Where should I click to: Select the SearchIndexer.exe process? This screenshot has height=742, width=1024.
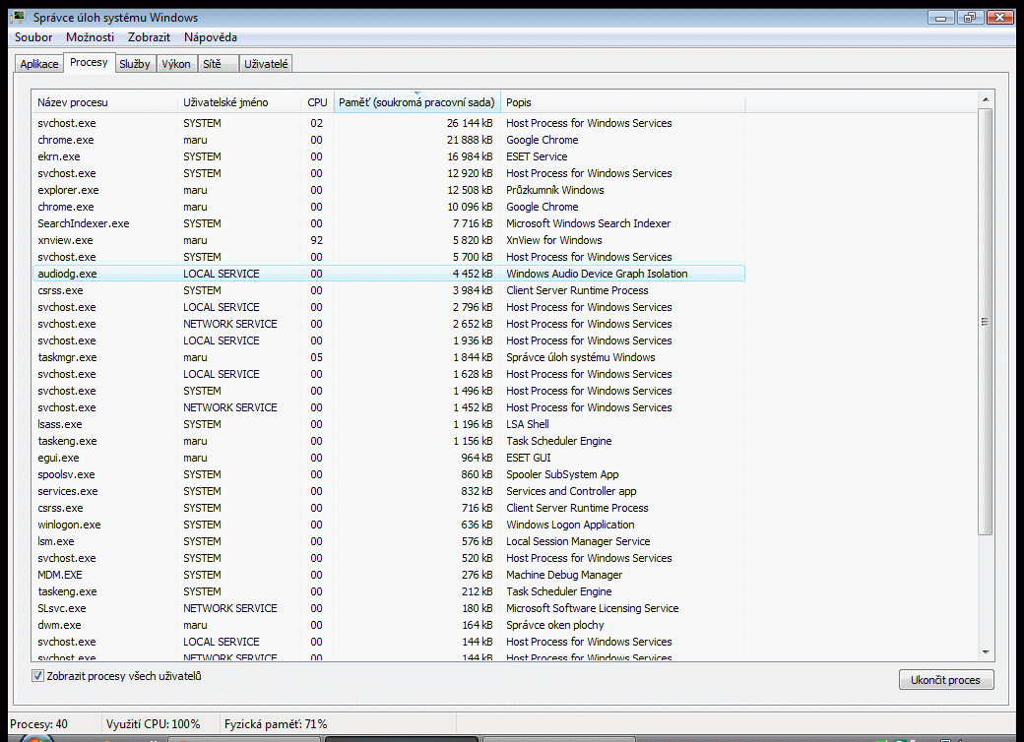click(x=83, y=223)
